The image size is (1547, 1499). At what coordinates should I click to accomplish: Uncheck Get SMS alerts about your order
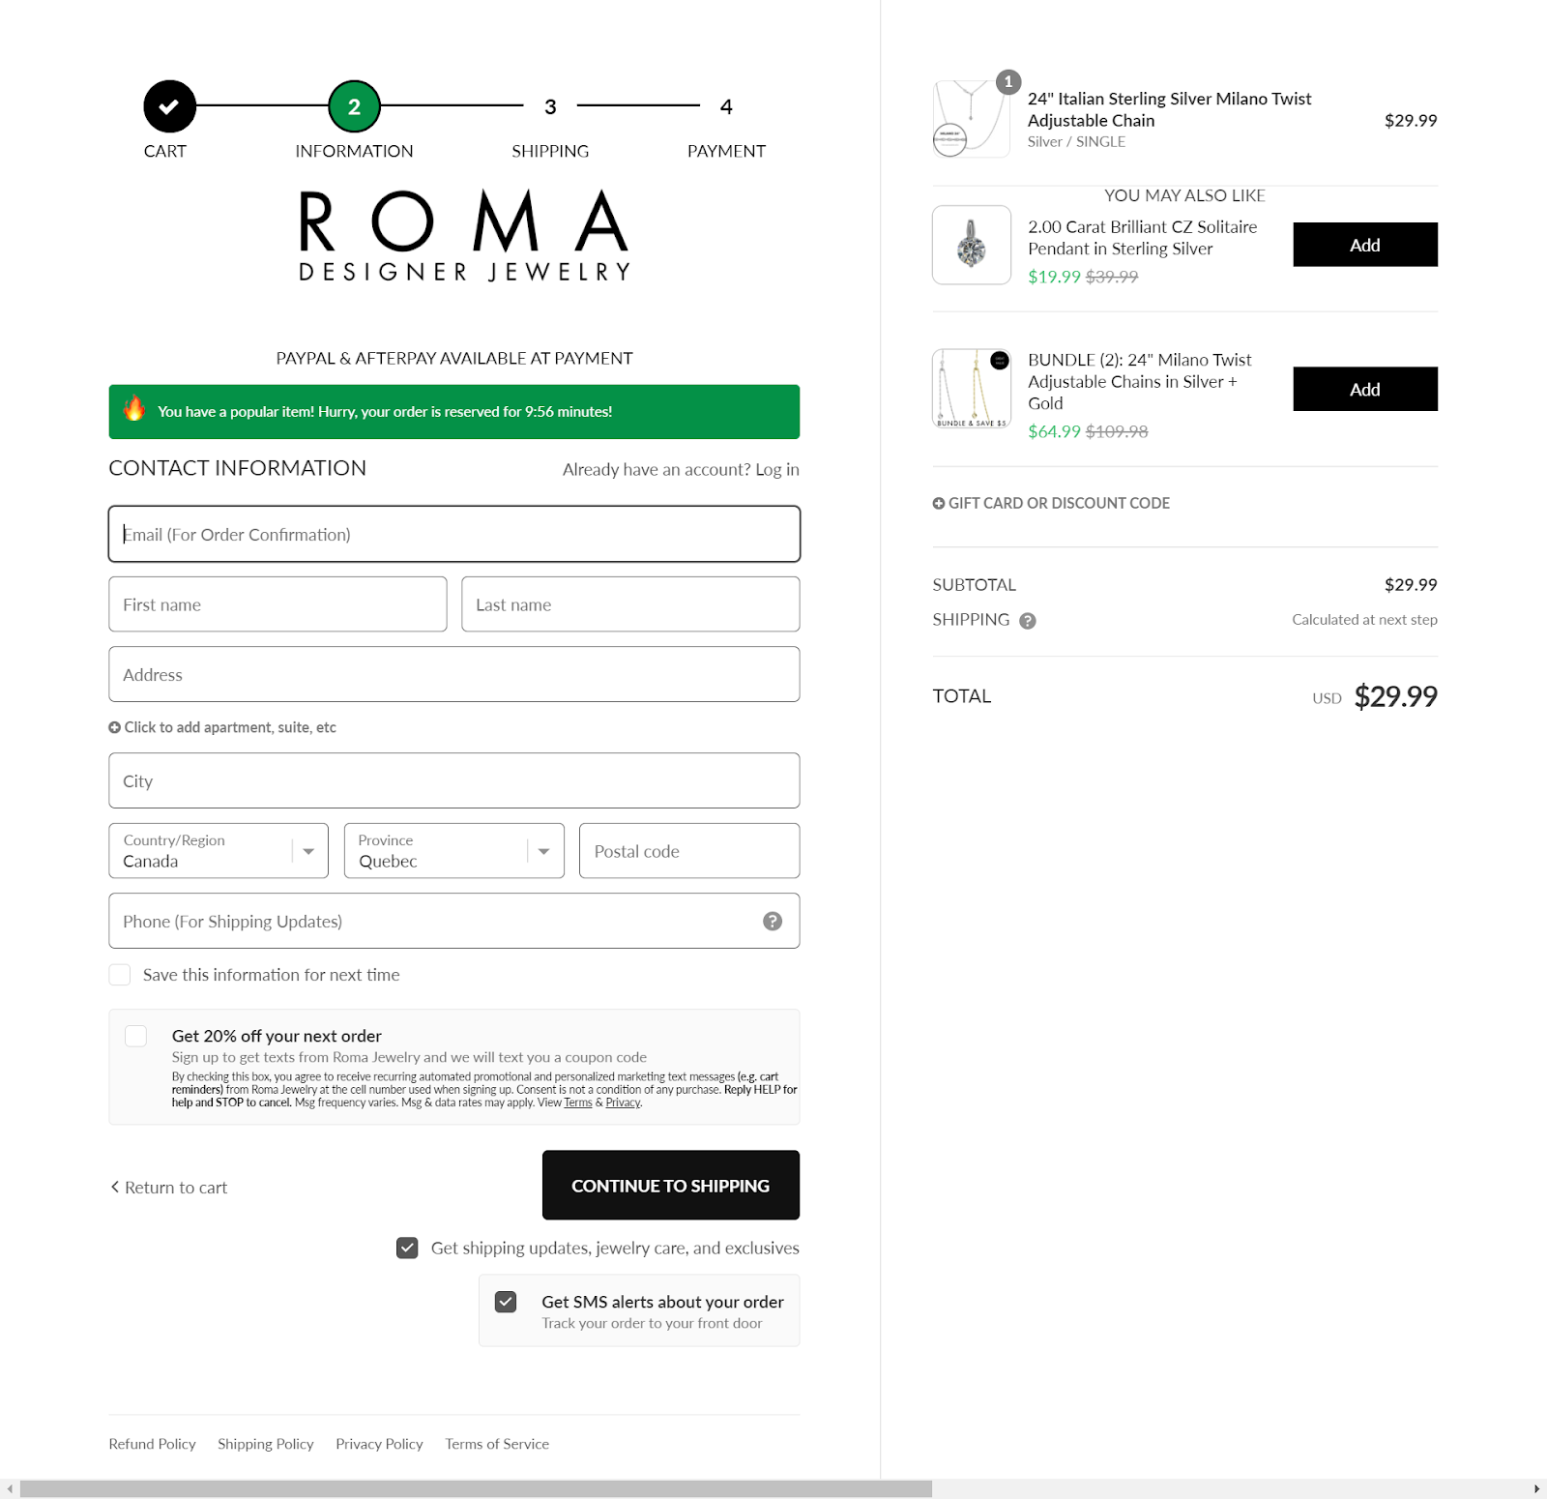click(x=506, y=1302)
